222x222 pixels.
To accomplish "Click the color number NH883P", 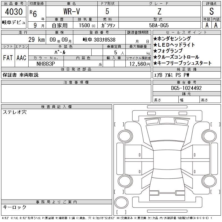I will pos(46,64).
